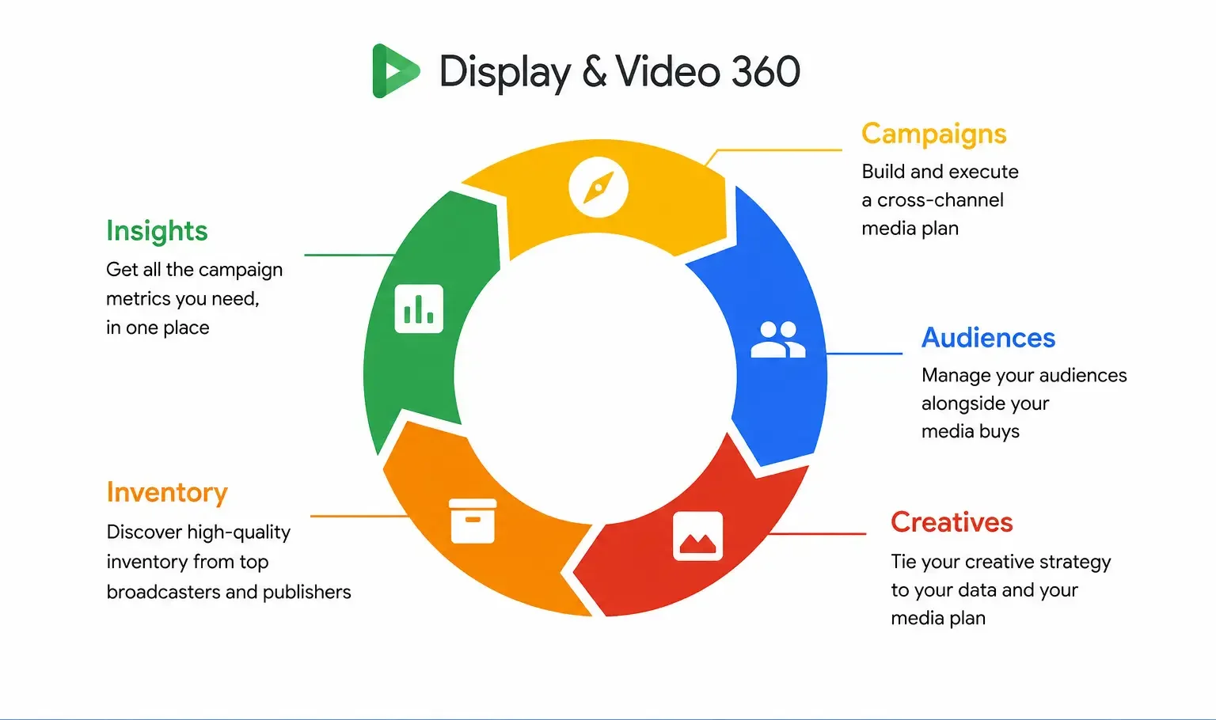Select the "Manage your audiences alongside your media buys" description
The image size is (1216, 720).
pos(1024,404)
